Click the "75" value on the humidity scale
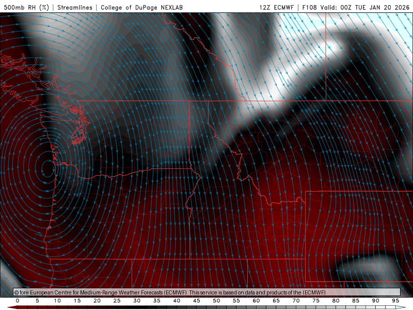Image resolution: width=413 pixels, height=310 pixels. point(316,301)
